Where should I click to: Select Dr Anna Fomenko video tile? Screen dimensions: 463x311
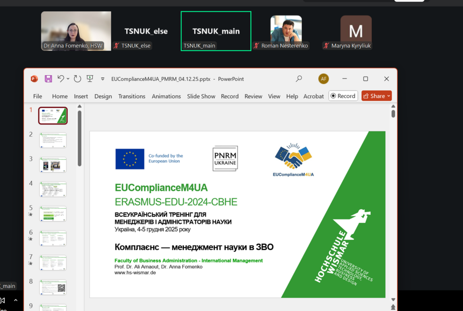coord(76,31)
